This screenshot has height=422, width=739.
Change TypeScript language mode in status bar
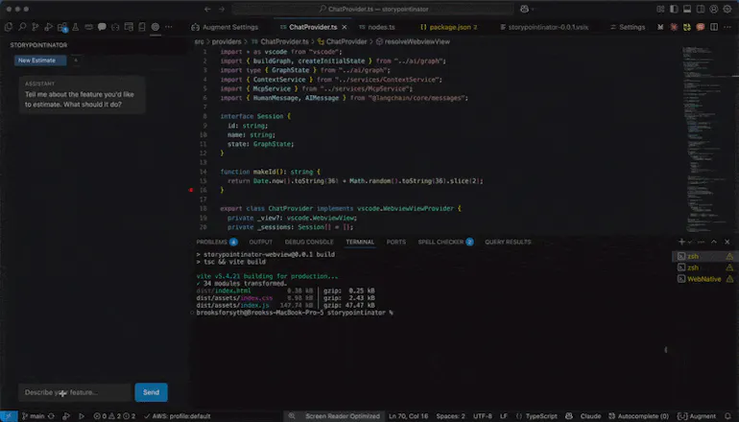pyautogui.click(x=540, y=416)
